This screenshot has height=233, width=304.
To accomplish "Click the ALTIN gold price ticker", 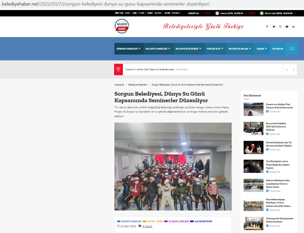I will [173, 13].
